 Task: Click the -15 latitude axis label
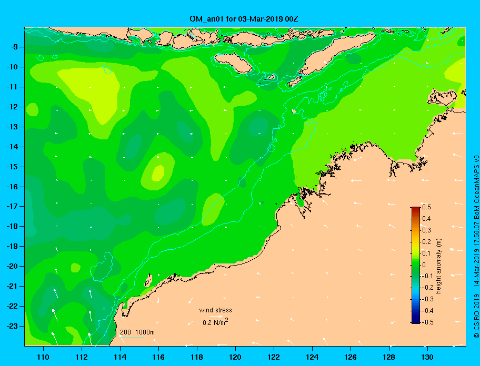click(13, 167)
